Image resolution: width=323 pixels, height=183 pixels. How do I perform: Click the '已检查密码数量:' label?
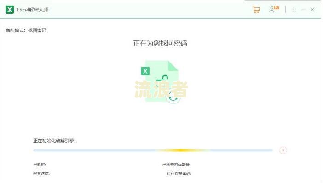176,165
